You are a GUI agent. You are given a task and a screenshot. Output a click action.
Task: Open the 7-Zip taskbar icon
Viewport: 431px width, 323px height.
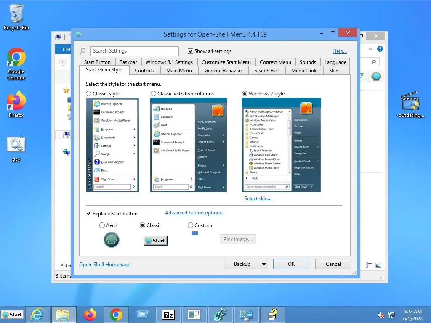point(168,315)
